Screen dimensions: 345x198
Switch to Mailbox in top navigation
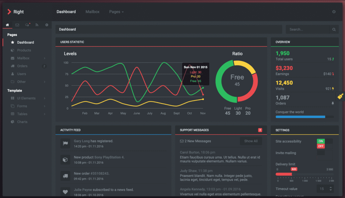[x=92, y=12]
